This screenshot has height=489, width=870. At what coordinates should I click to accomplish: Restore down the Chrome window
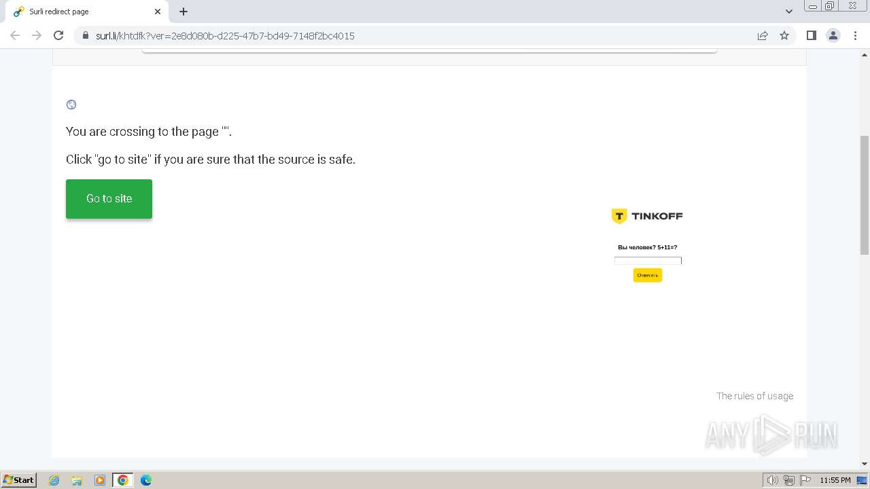[x=830, y=5]
